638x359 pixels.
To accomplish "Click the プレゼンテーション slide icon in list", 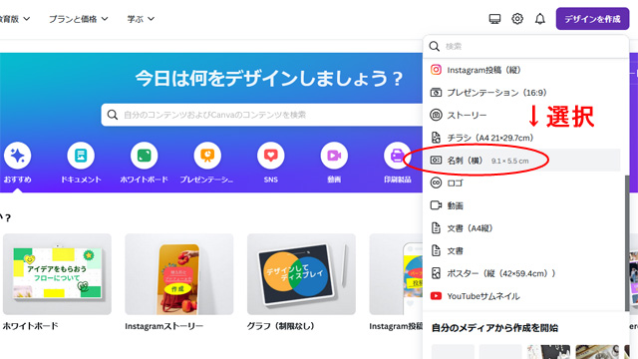I will coord(436,93).
